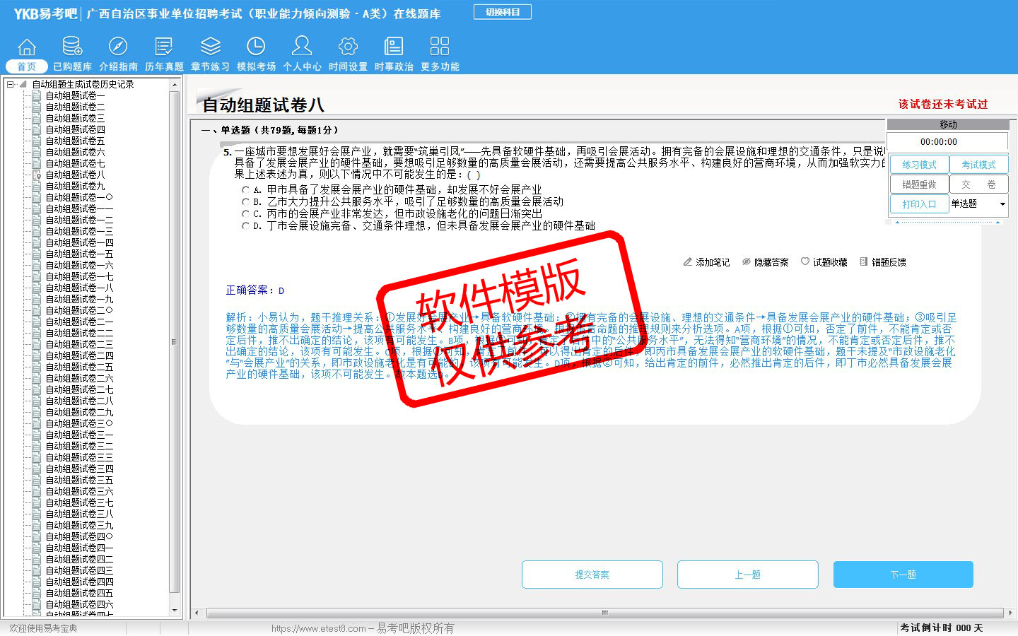Click 切换科目 switch subject button
The width and height of the screenshot is (1018, 636).
[x=502, y=12]
